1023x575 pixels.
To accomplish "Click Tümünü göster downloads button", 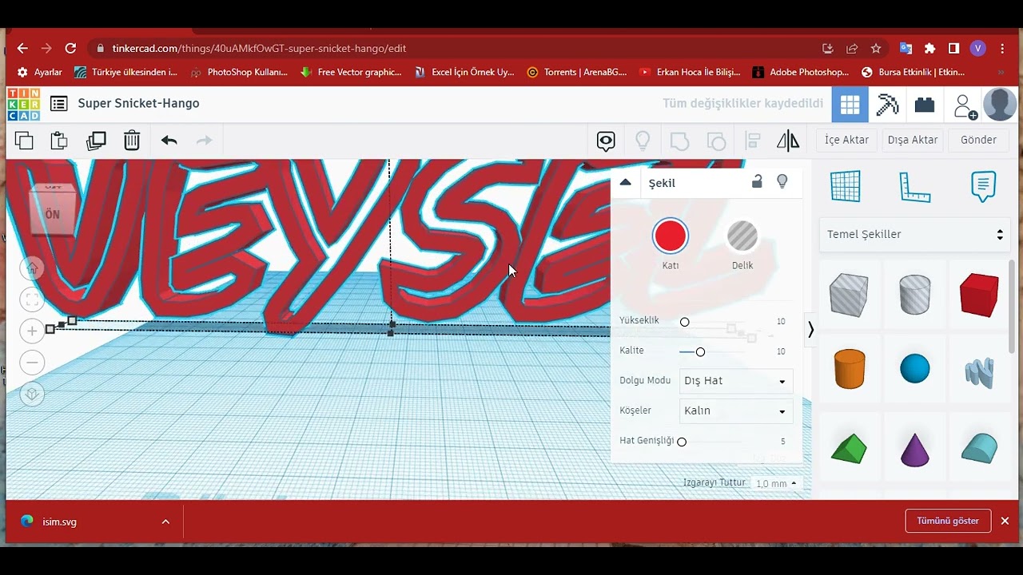I will coord(948,521).
